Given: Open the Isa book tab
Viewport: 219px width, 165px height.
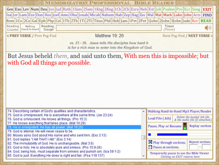Looking at the screenshot, I should (9, 15).
